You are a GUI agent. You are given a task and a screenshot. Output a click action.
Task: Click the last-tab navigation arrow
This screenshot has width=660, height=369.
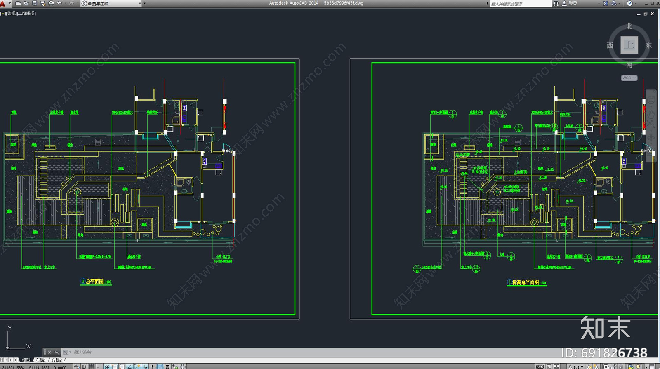click(16, 360)
